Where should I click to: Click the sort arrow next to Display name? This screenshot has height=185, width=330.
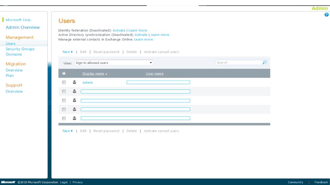click(x=106, y=74)
